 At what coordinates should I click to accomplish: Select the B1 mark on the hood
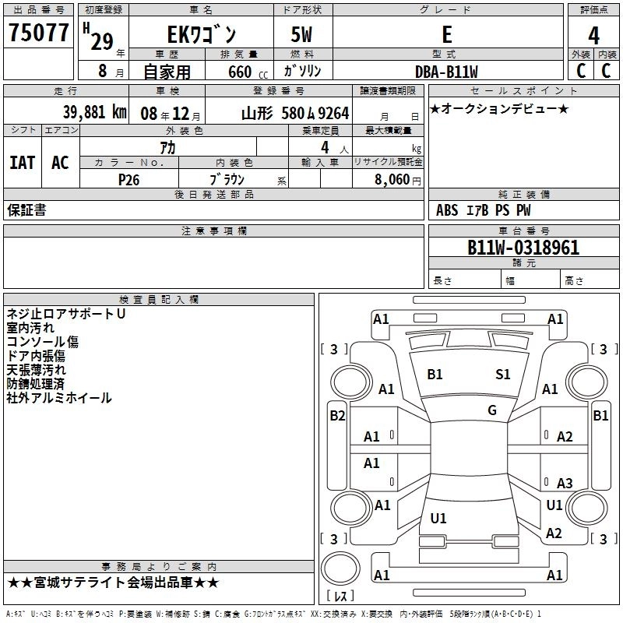[435, 375]
